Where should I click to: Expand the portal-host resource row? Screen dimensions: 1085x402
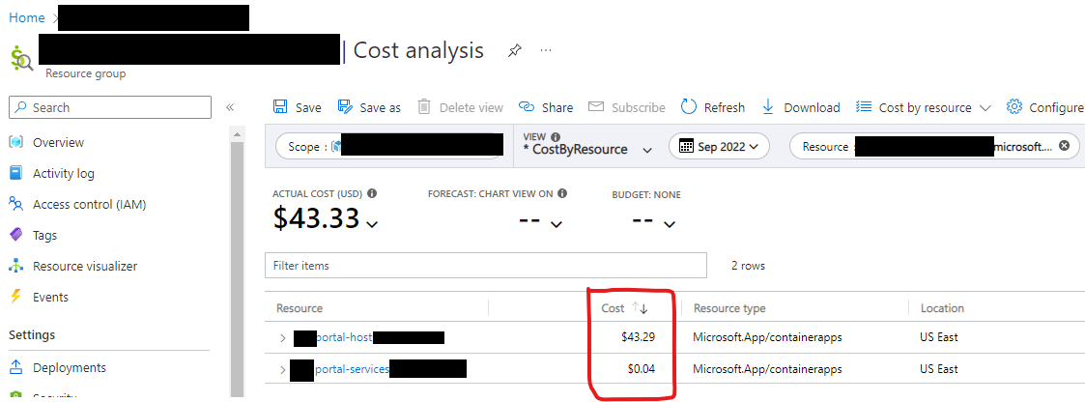pos(282,337)
